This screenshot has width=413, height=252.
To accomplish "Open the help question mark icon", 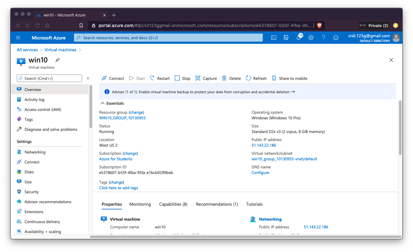I will pyautogui.click(x=323, y=38).
